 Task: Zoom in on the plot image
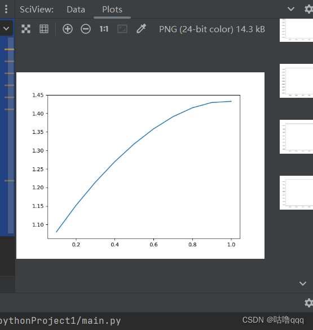point(68,29)
